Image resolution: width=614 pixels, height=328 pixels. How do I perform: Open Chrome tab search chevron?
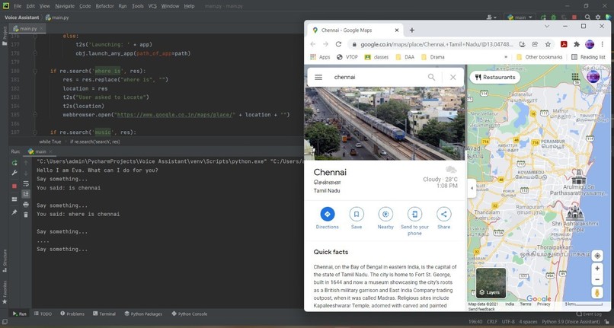pyautogui.click(x=547, y=26)
